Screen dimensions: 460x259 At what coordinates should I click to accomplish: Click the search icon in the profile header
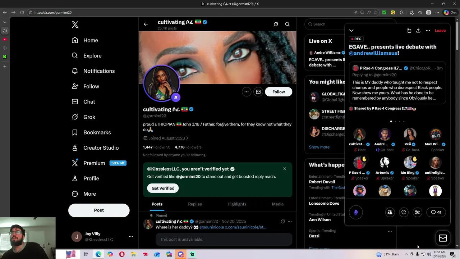tap(287, 24)
